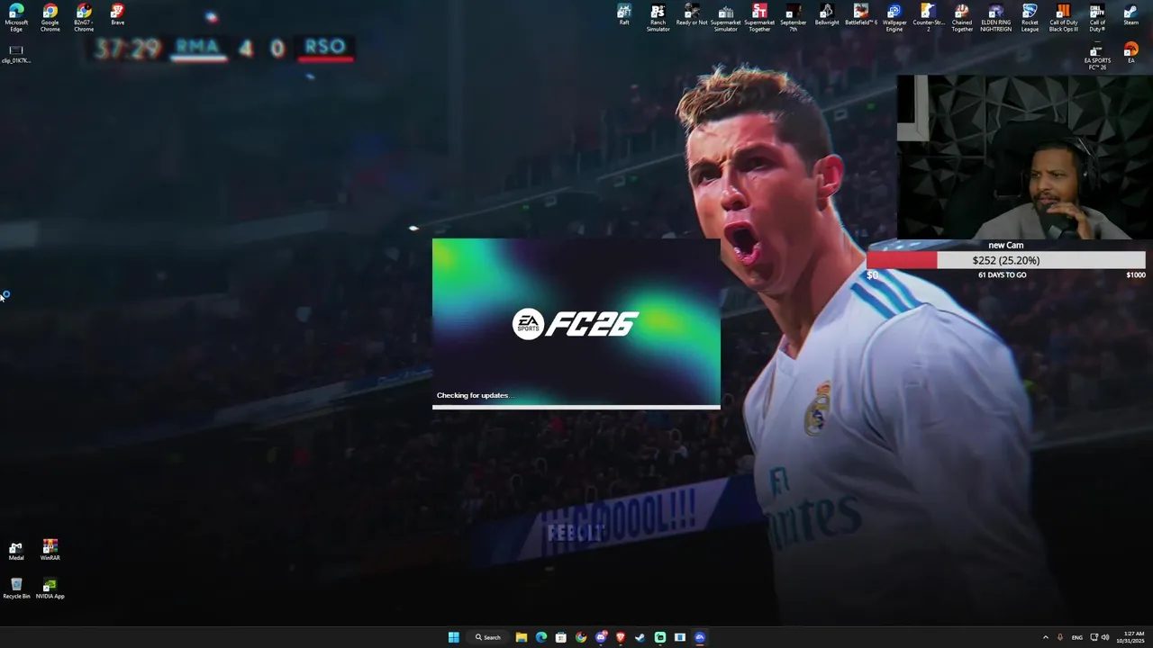Screen dimensions: 1153x648
Task: Expand the hidden system tray icons chevron
Action: coord(1045,637)
